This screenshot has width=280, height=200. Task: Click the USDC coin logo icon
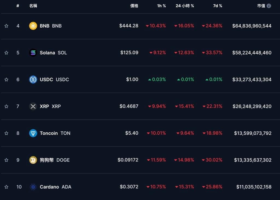pos(33,79)
